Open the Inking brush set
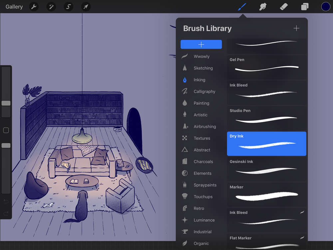The width and height of the screenshot is (333, 250). pyautogui.click(x=201, y=80)
